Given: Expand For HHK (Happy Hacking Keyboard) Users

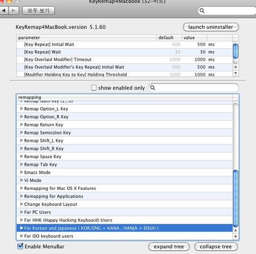Looking at the screenshot, I should tap(21, 220).
